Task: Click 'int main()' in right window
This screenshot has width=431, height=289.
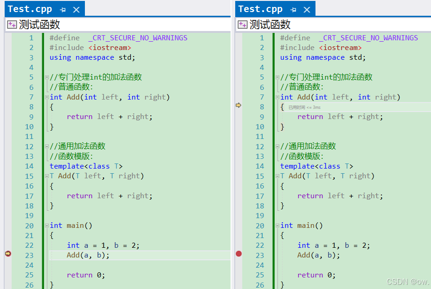Action: coord(302,226)
